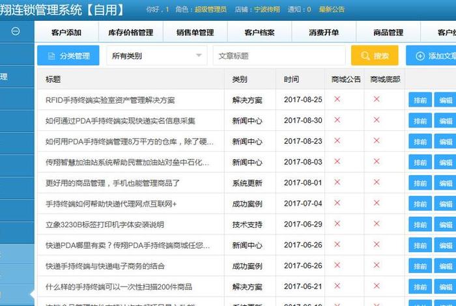The image size is (456, 306).
Task: Select title RFID手持终端实验室资产管理解决方案
Action: [110, 100]
